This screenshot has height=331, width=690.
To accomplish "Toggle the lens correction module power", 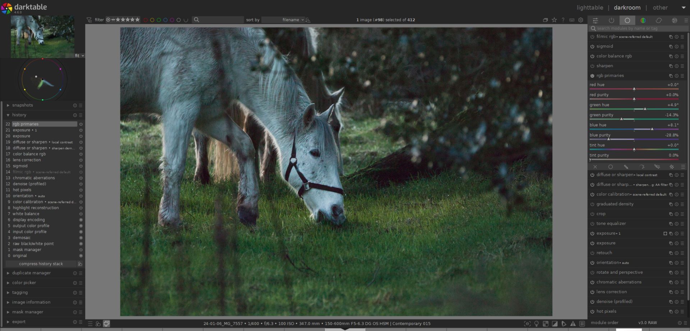I will 592,292.
